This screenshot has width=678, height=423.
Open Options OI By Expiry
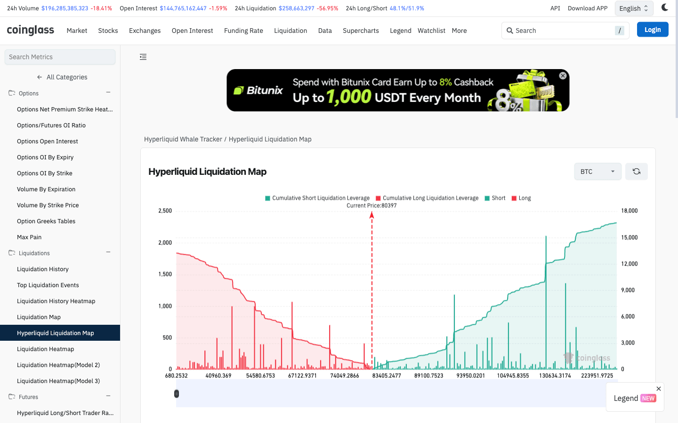click(45, 157)
